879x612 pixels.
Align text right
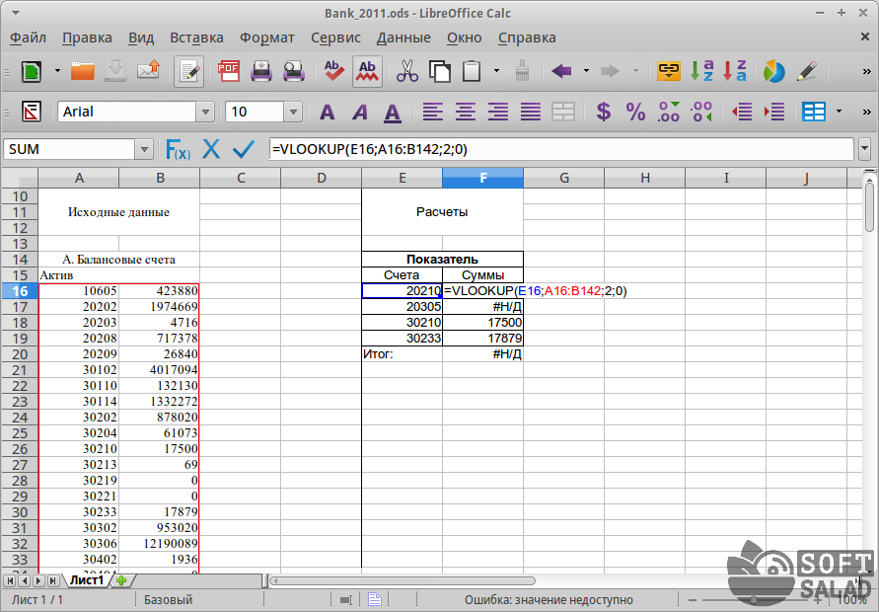point(498,112)
